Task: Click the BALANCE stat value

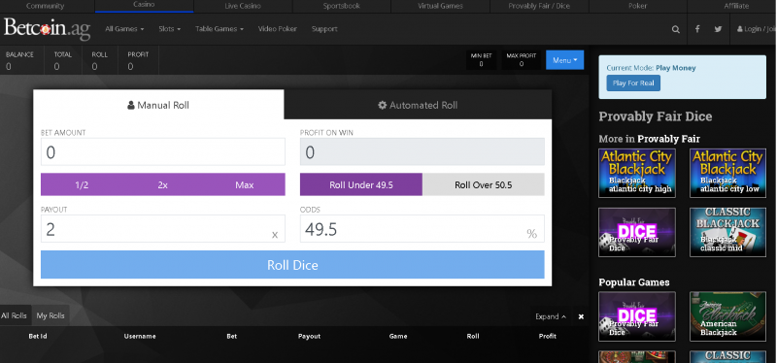Action: coord(9,66)
